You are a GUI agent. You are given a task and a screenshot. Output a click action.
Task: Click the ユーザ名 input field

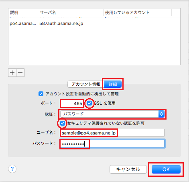(x=112, y=133)
